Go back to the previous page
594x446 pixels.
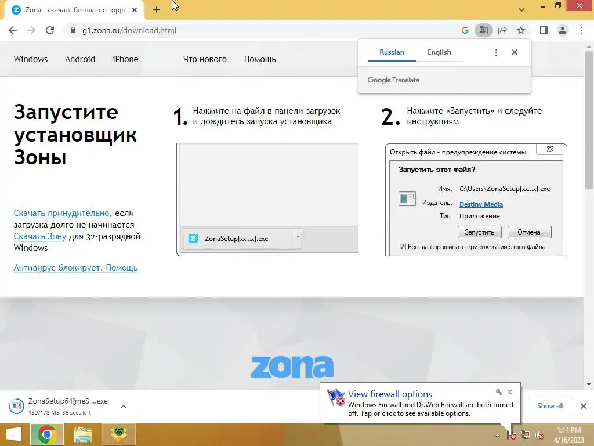[13, 30]
